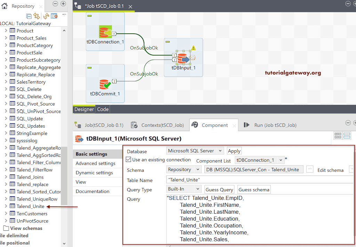Expand the Talend_Joins tree item
The image size is (356, 247).
click(x=6, y=177)
